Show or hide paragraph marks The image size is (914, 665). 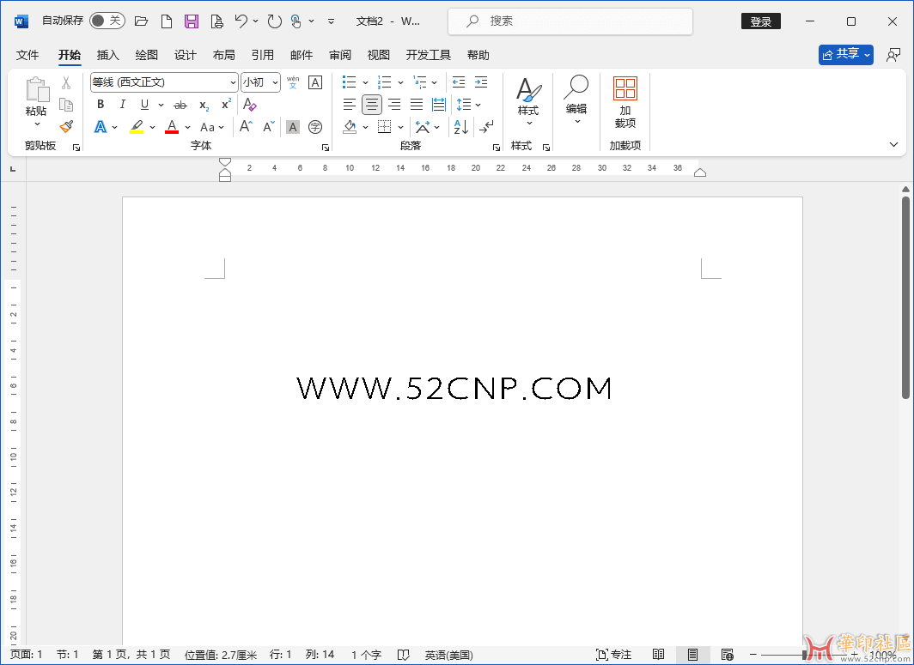coord(486,127)
